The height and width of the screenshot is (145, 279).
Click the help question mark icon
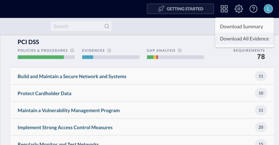pos(253,9)
